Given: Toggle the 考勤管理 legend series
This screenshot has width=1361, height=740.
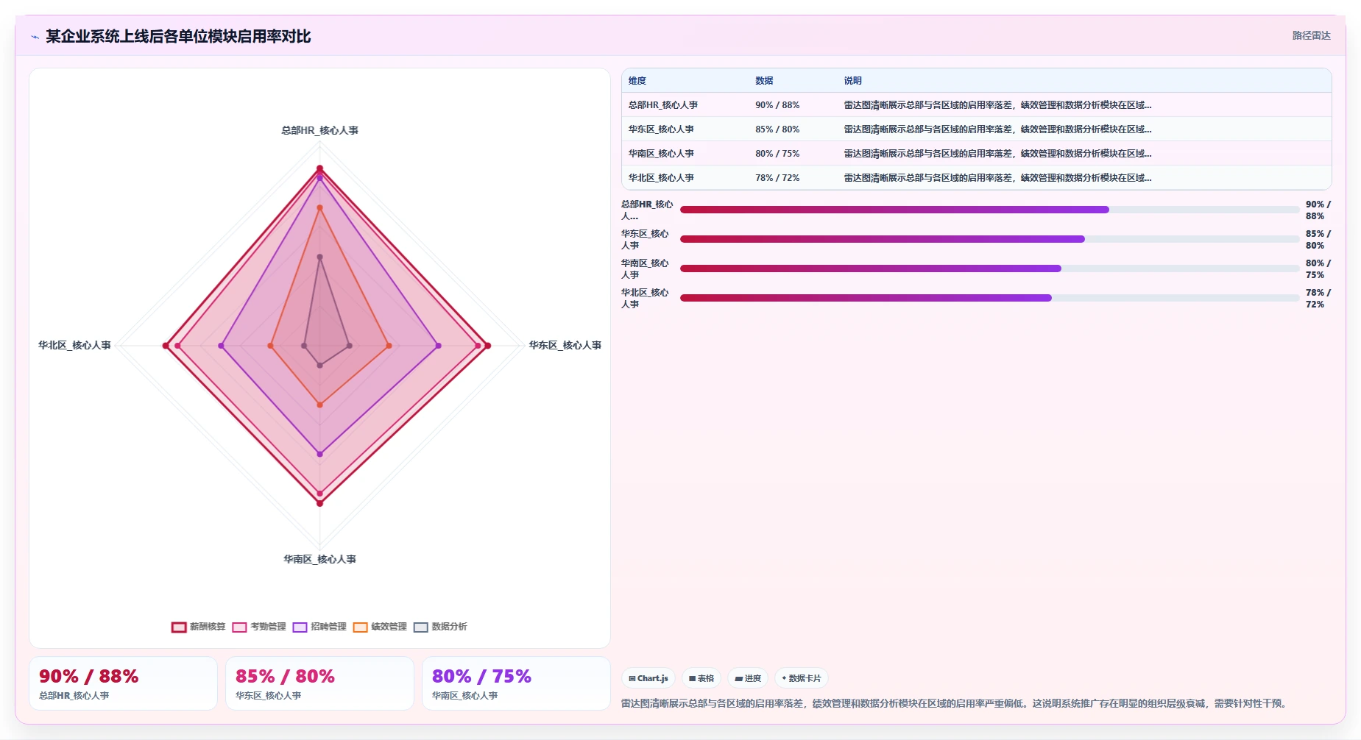Looking at the screenshot, I should [x=259, y=627].
